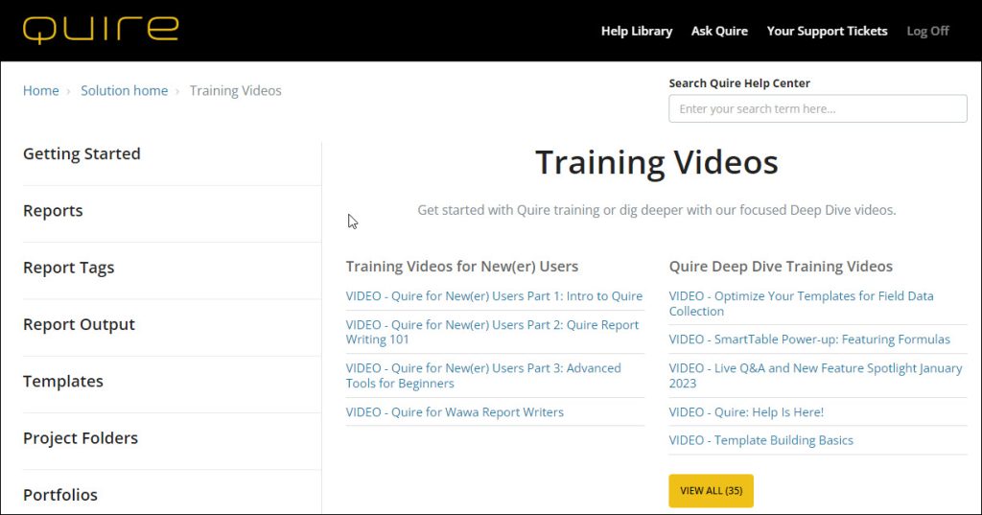Open the Templates sidebar category
982x515 pixels.
pos(62,381)
